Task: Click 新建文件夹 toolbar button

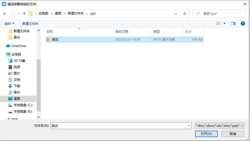Action: pos(30,23)
